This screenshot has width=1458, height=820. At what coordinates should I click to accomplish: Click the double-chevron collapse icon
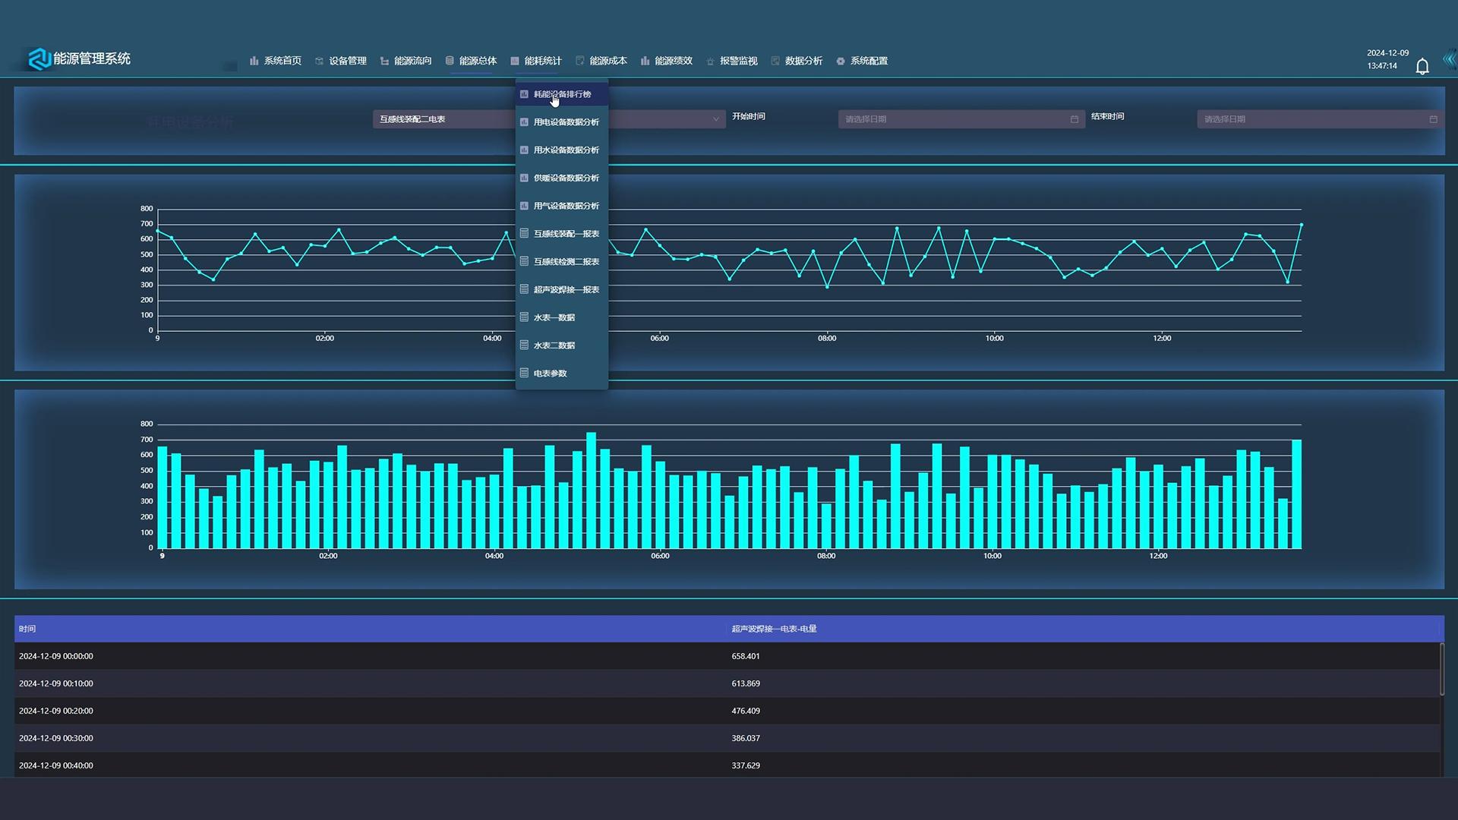pyautogui.click(x=1449, y=61)
